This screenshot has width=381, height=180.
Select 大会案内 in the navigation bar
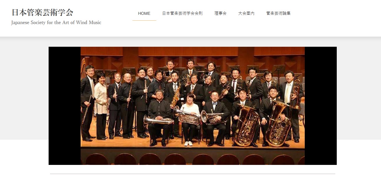point(246,13)
